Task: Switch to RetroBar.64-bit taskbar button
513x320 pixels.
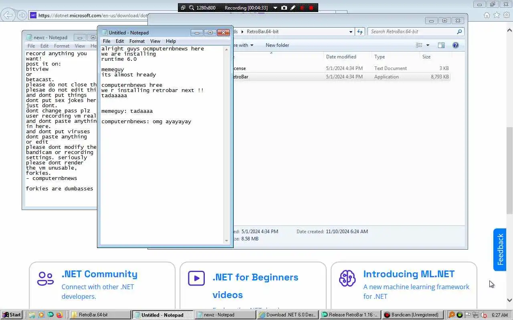Action: click(x=100, y=315)
